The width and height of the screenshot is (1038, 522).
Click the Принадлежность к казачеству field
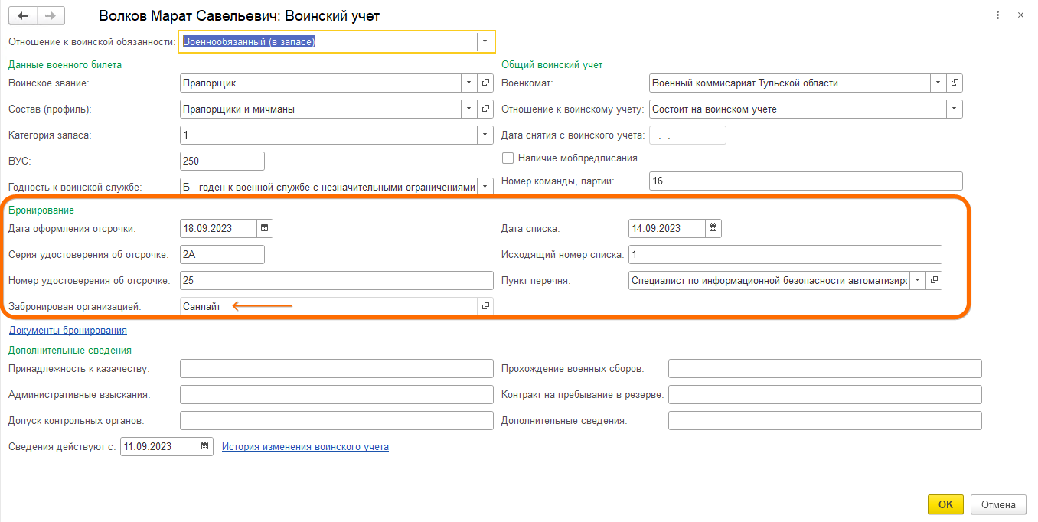pyautogui.click(x=337, y=368)
